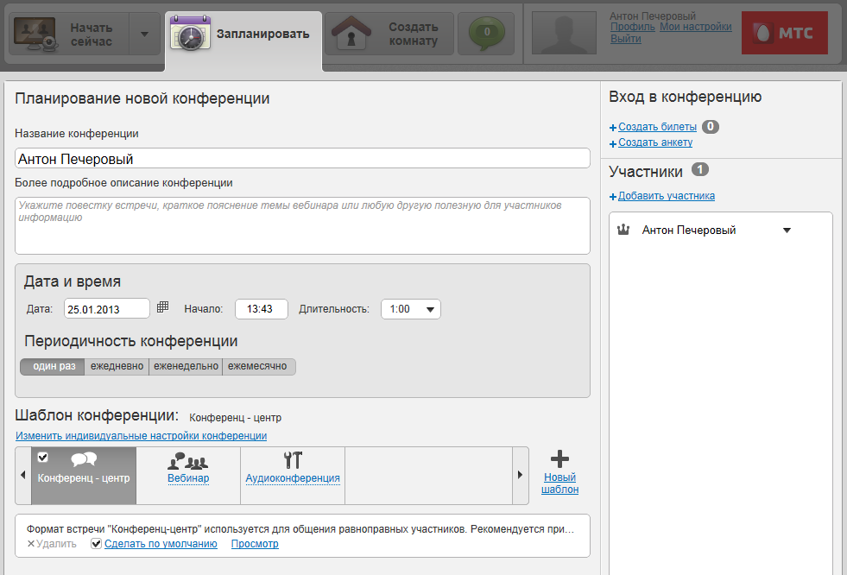Switch to the Начать сейчас tab
The height and width of the screenshot is (575, 847).
(67, 35)
